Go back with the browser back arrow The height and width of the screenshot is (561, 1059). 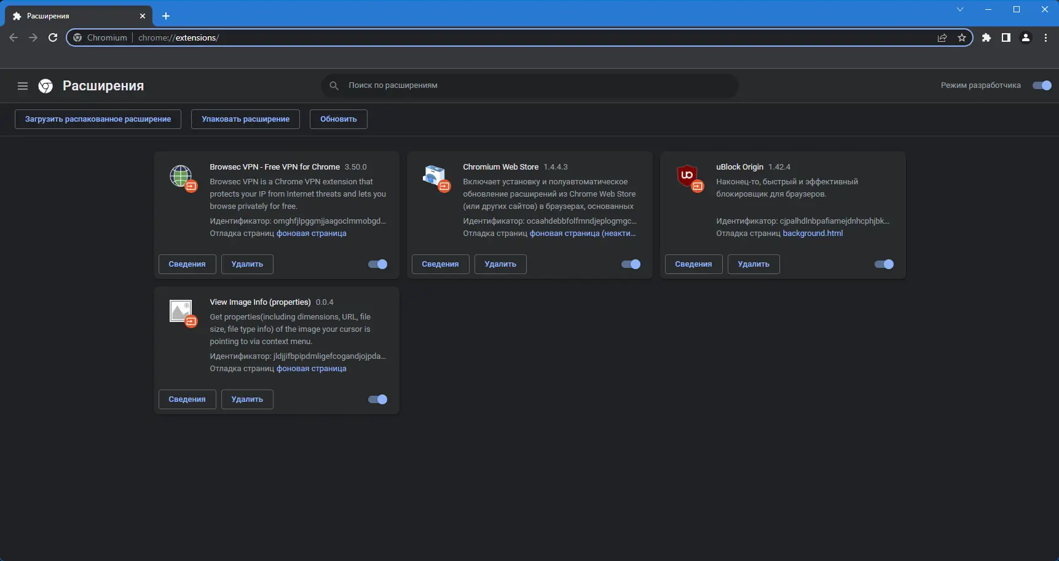pyautogui.click(x=14, y=37)
